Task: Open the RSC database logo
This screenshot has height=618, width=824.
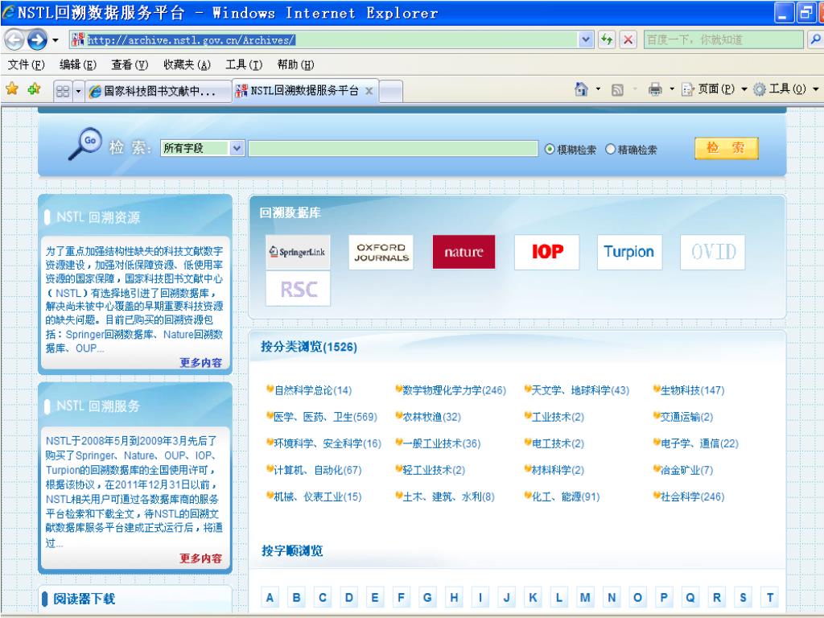Action: pos(298,290)
